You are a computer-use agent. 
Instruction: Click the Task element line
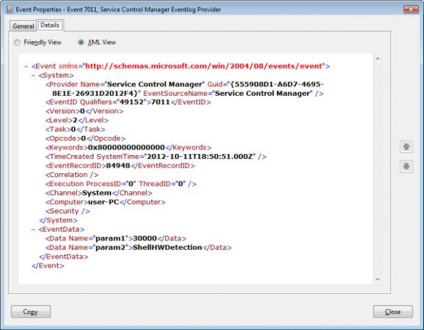point(75,129)
